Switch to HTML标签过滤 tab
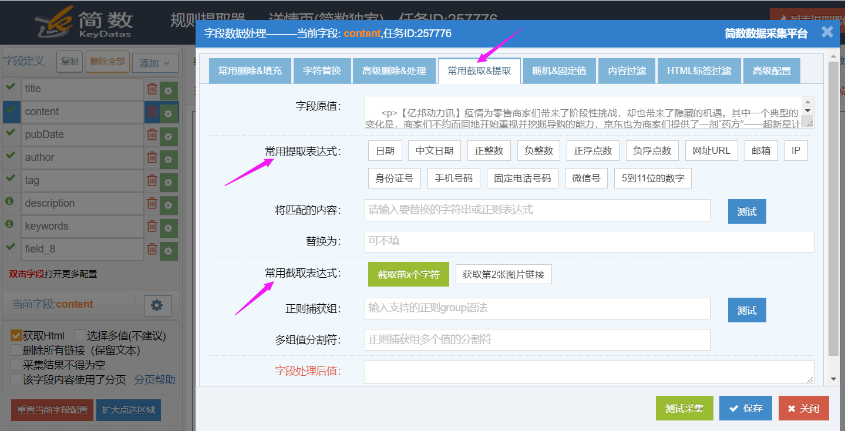Image resolution: width=845 pixels, height=431 pixels. click(699, 71)
